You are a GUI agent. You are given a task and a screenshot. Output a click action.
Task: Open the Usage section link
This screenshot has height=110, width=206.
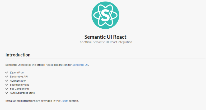(64, 101)
